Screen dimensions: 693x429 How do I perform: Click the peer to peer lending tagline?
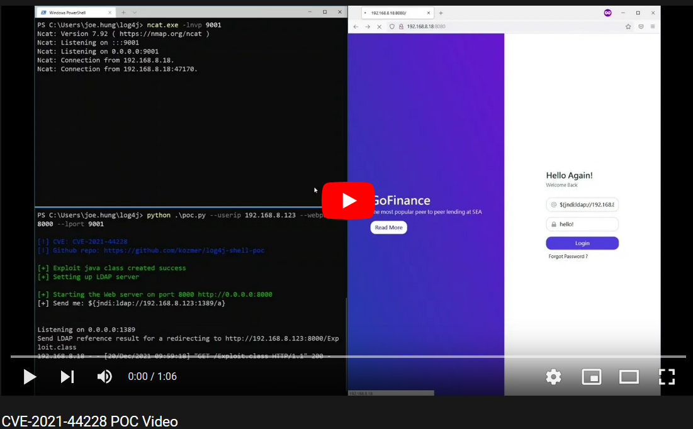coord(428,212)
